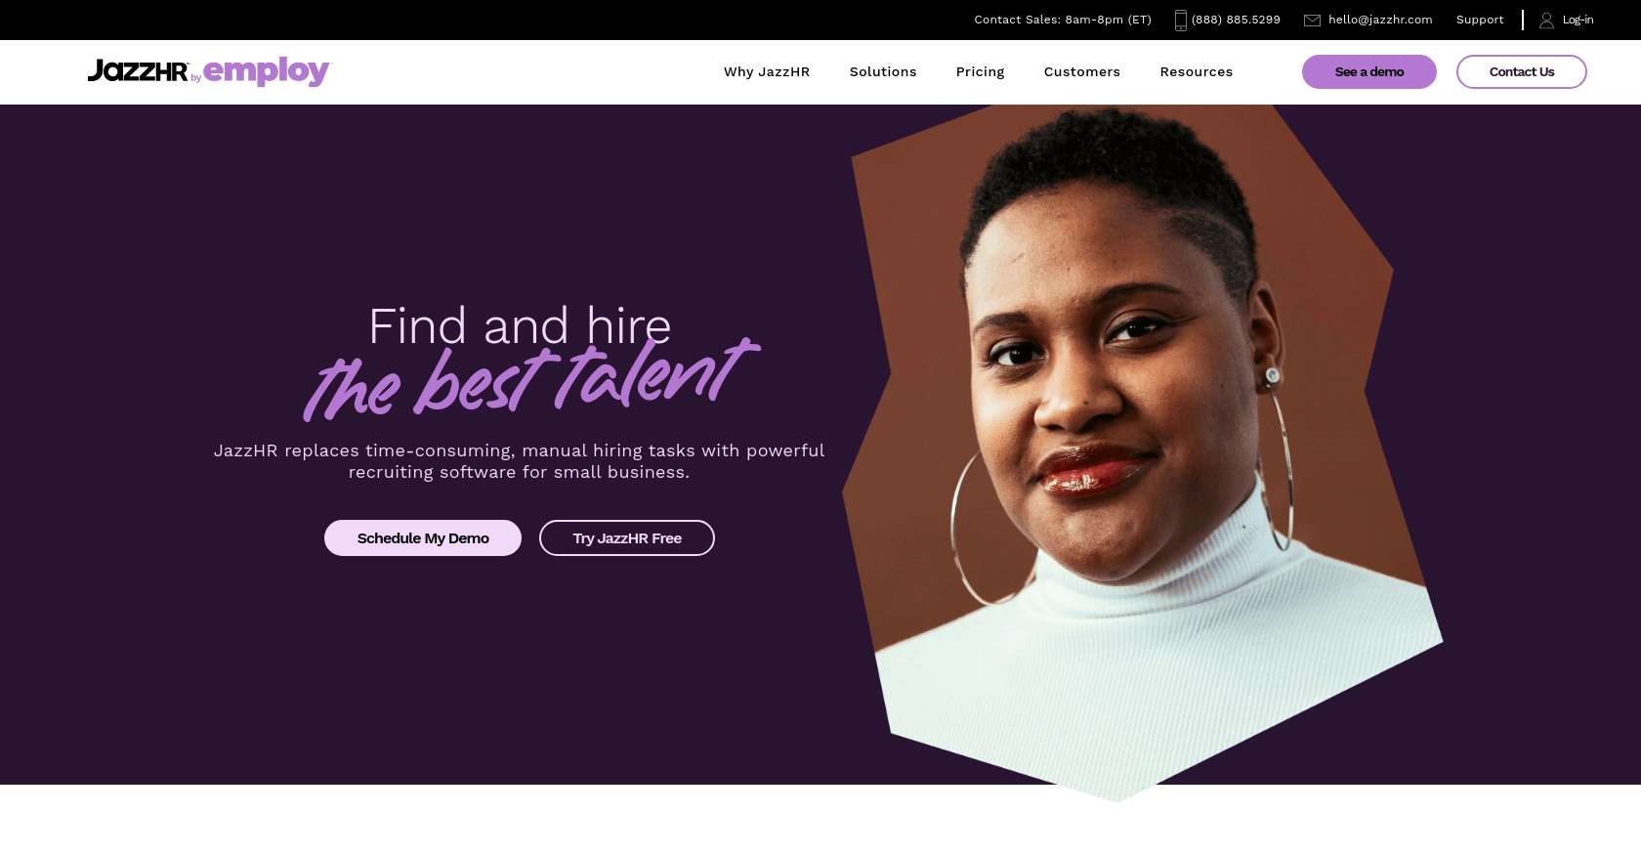Expand the Resources navigation menu

tap(1197, 72)
